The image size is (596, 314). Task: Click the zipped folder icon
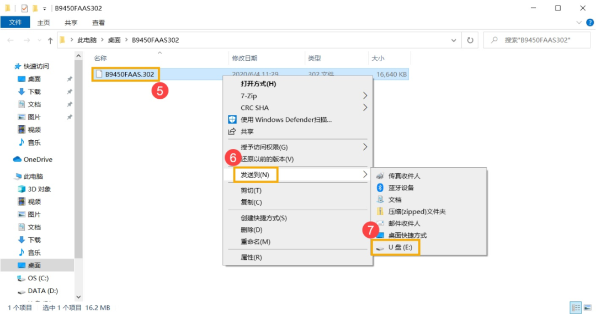click(x=380, y=211)
